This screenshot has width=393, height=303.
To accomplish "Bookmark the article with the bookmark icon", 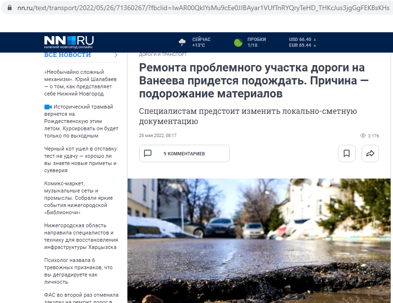I will click(347, 153).
